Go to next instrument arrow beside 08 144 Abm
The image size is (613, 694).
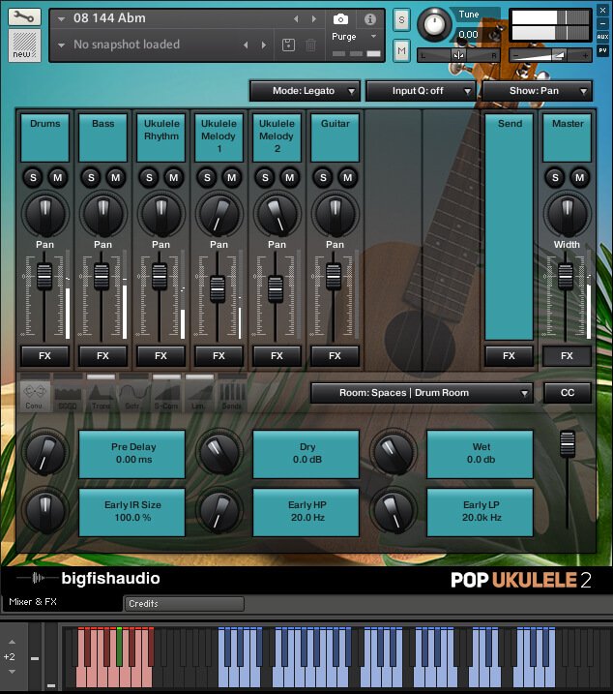pos(314,19)
